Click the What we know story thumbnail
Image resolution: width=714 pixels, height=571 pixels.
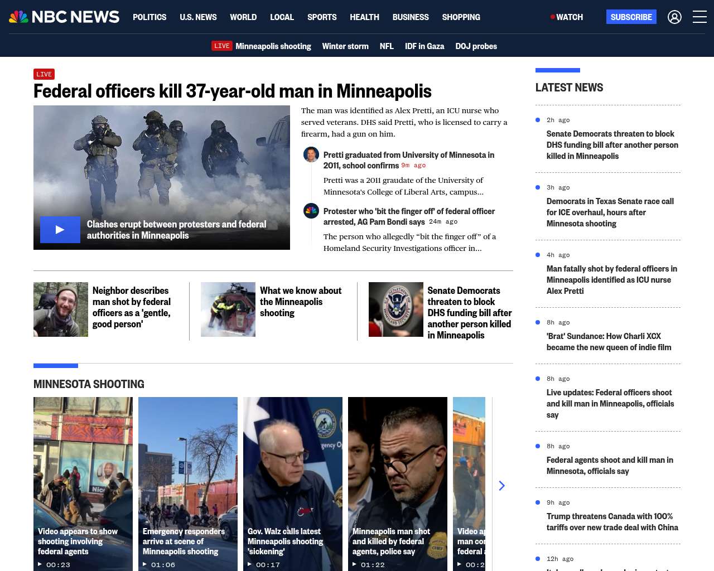(228, 309)
